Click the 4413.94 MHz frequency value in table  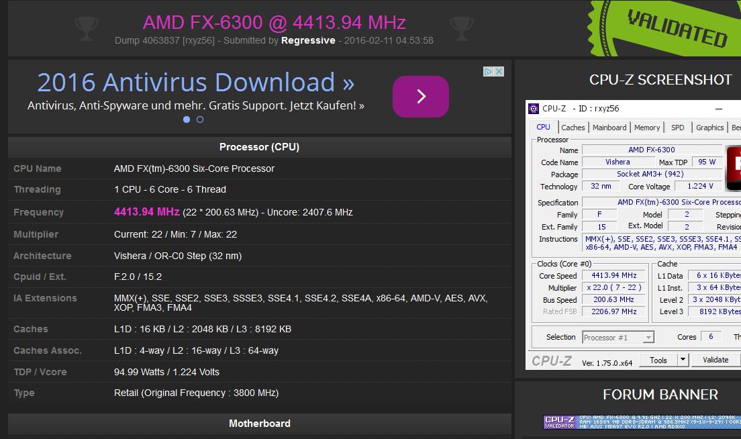tap(147, 211)
